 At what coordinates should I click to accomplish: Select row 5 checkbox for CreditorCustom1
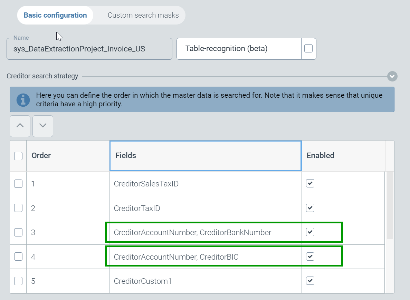18,281
